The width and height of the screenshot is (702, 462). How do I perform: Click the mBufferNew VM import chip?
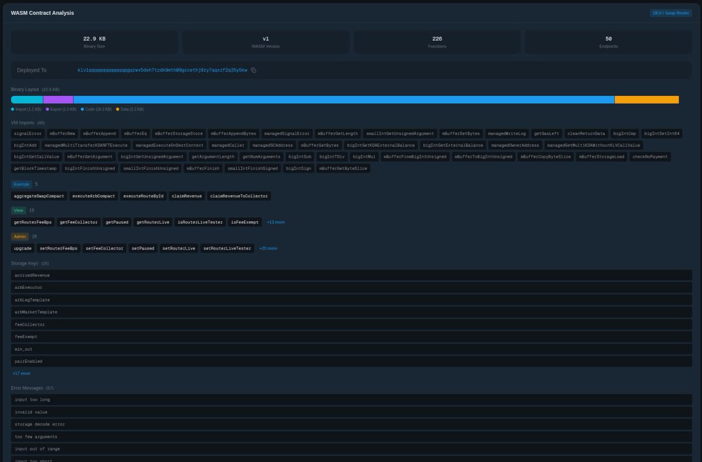[x=63, y=133]
